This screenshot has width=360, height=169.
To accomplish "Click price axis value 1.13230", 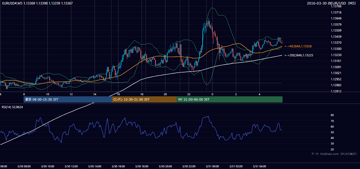I will click(336, 55).
